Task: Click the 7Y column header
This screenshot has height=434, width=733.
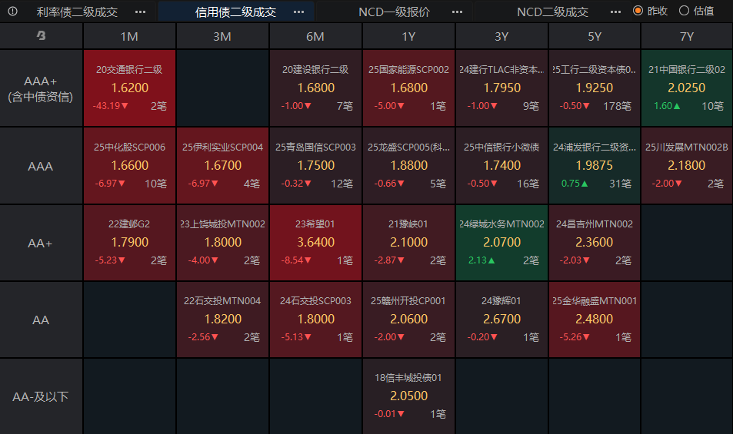Action: click(687, 36)
